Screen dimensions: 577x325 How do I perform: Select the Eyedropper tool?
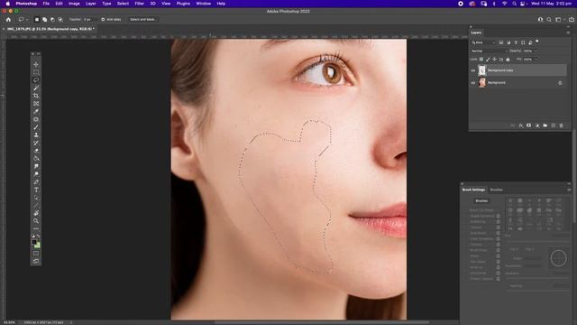[36, 111]
